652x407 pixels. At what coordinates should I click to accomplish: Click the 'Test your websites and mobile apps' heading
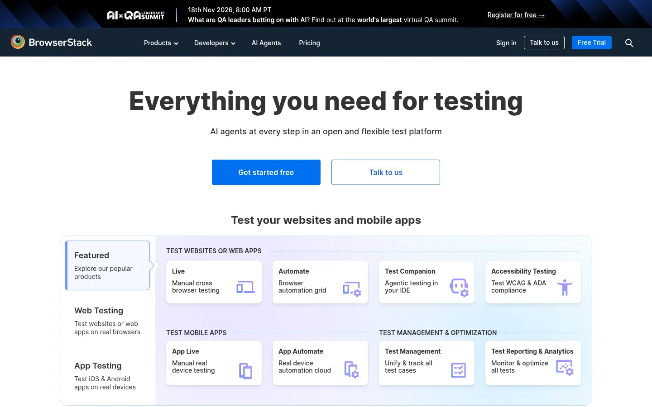click(x=326, y=220)
